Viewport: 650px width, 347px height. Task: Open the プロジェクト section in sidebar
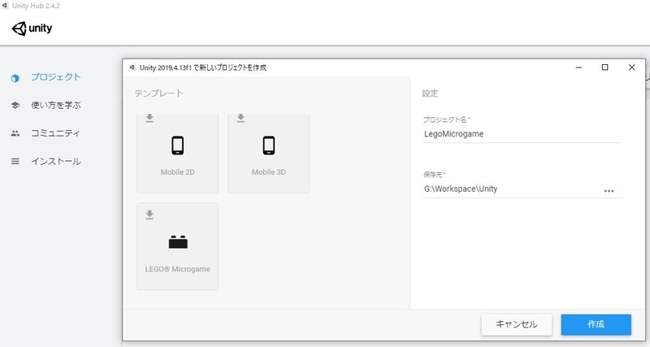coord(56,77)
